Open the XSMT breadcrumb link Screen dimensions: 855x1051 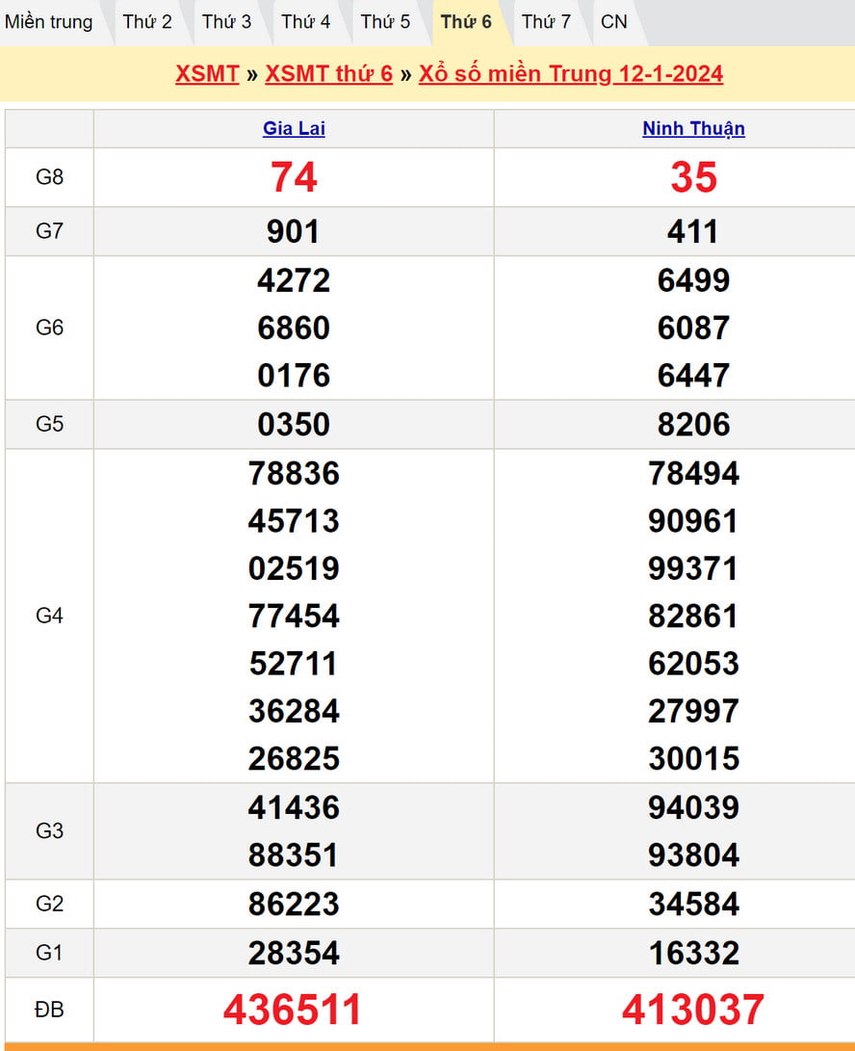[x=207, y=74]
